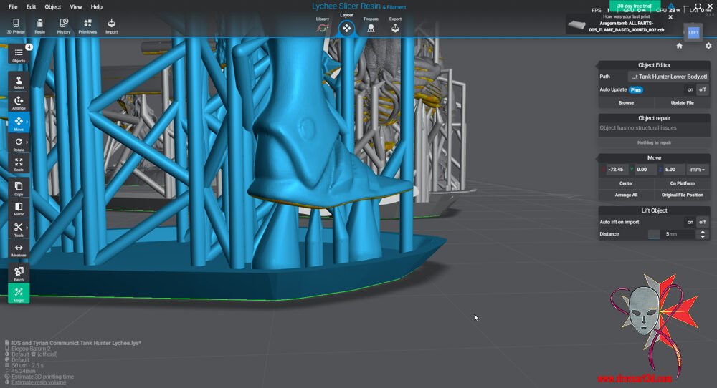Switch to the Library workspace
Viewport: 717px width, 388px height.
pos(323,25)
